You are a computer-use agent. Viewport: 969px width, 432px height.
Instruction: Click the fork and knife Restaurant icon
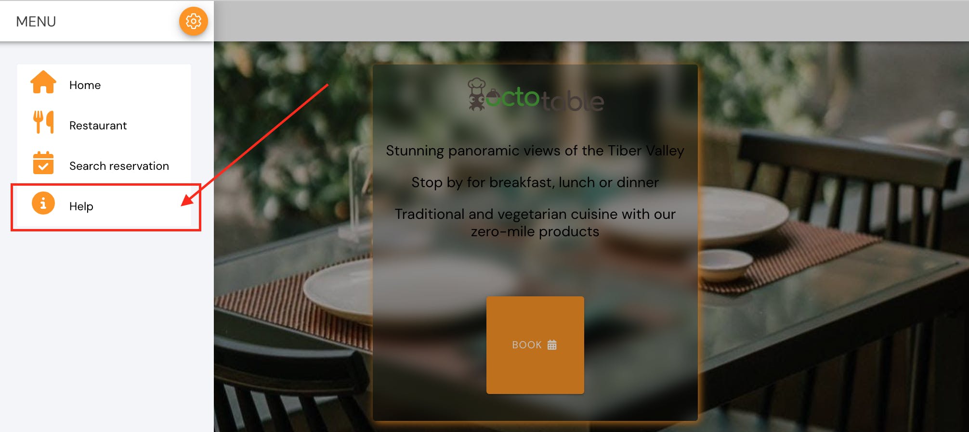(43, 122)
